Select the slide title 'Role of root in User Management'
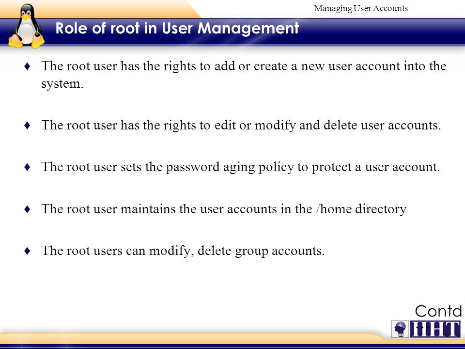465x349 pixels. [x=177, y=29]
